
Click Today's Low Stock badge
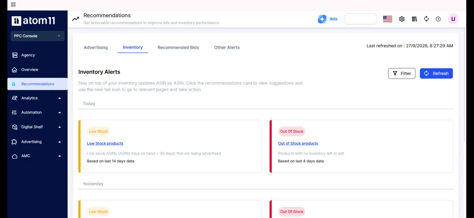click(98, 132)
